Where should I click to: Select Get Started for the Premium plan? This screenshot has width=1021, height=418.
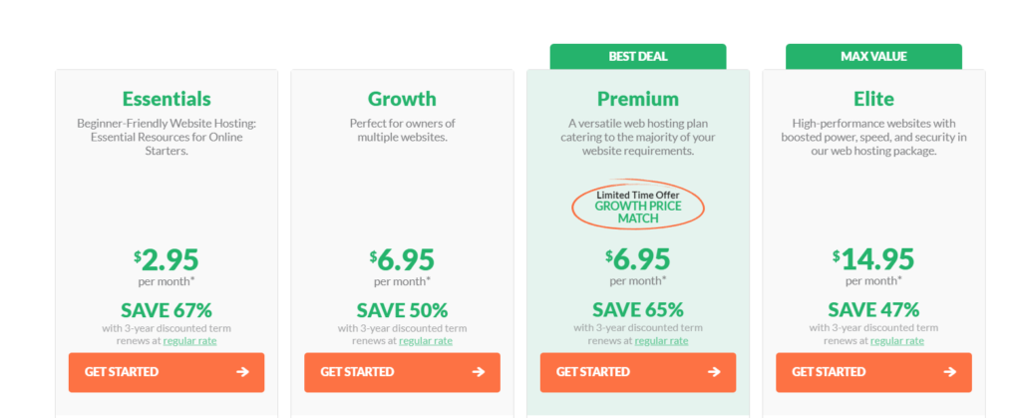click(x=638, y=372)
